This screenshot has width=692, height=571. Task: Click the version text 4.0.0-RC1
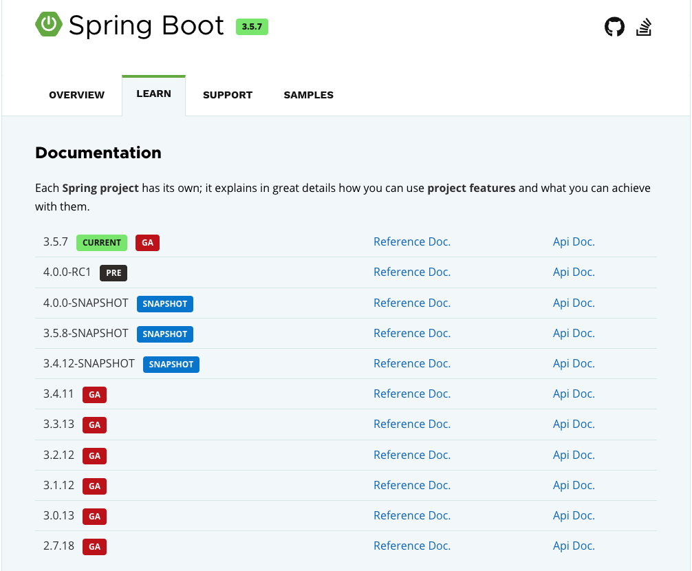tap(67, 272)
